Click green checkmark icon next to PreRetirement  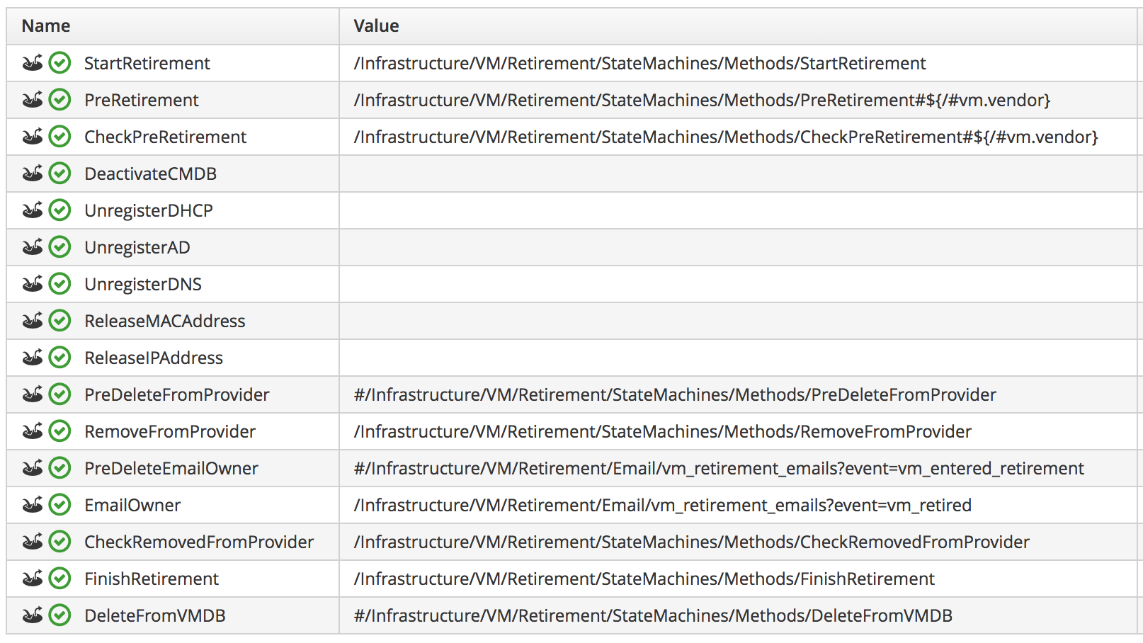click(x=60, y=100)
